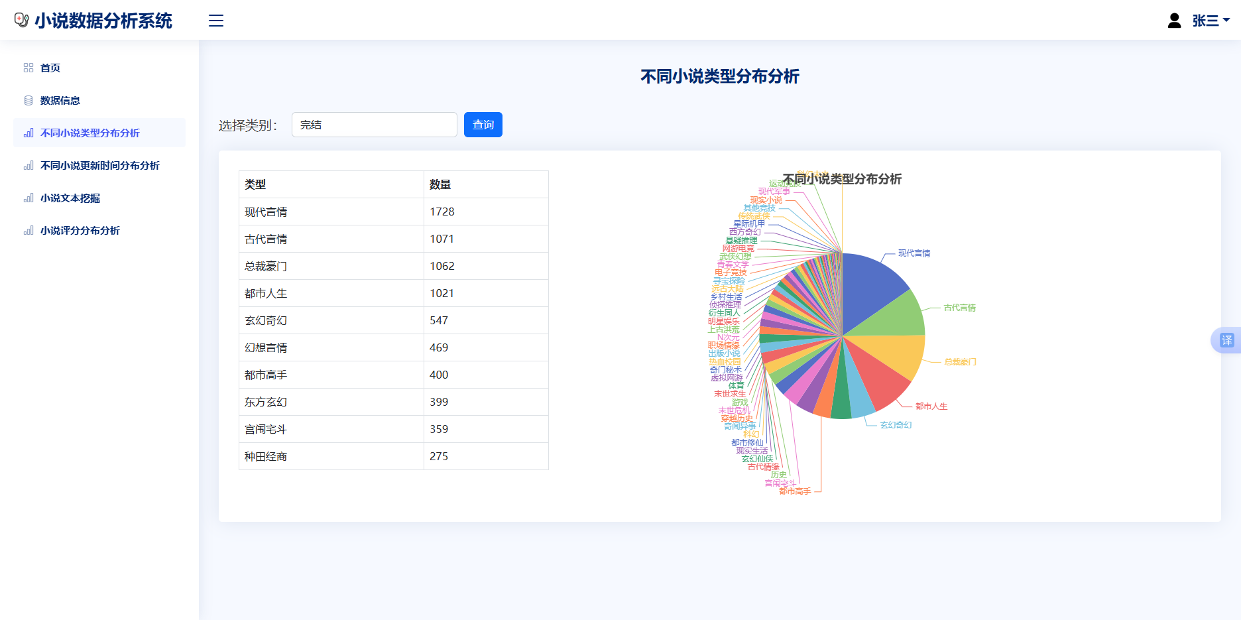
Task: Click the chart icon beside 小说文本挖掘
Action: (x=29, y=198)
